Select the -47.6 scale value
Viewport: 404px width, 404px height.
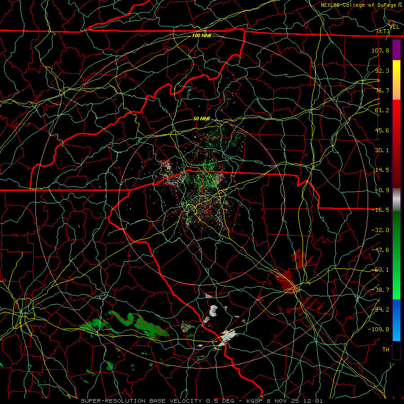[380, 250]
